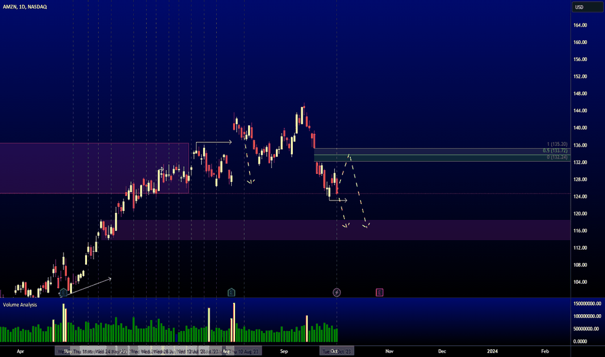Click the 150000000.00 volume axis label
The width and height of the screenshot is (605, 357).
click(x=587, y=304)
